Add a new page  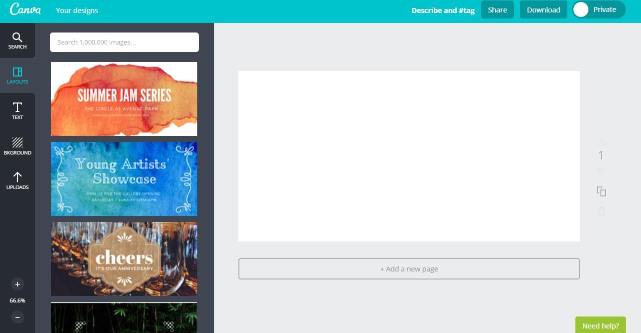click(409, 269)
